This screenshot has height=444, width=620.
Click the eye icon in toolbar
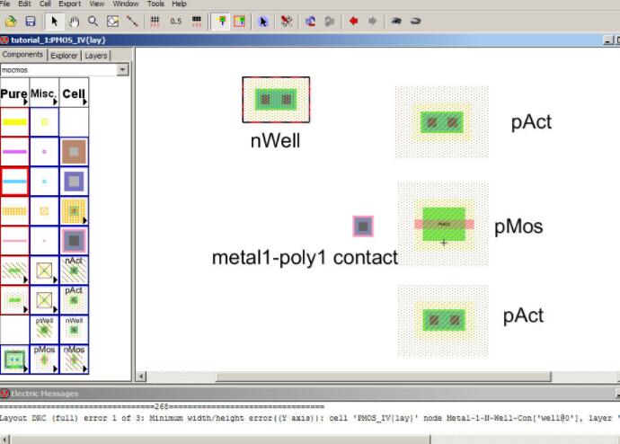[395, 21]
